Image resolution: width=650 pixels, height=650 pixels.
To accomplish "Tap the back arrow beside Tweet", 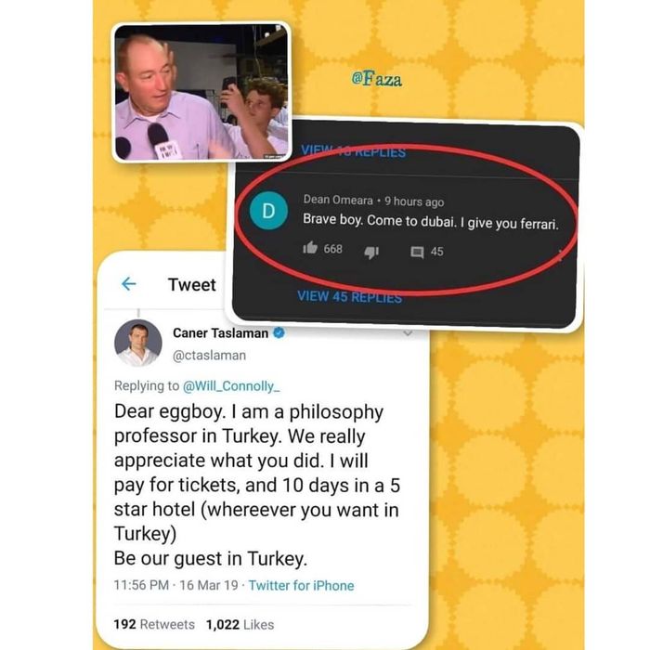I will click(128, 284).
